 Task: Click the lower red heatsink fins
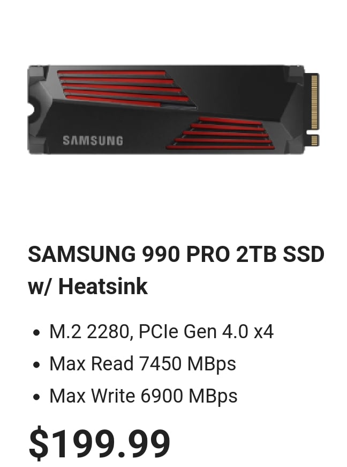pos(221,133)
